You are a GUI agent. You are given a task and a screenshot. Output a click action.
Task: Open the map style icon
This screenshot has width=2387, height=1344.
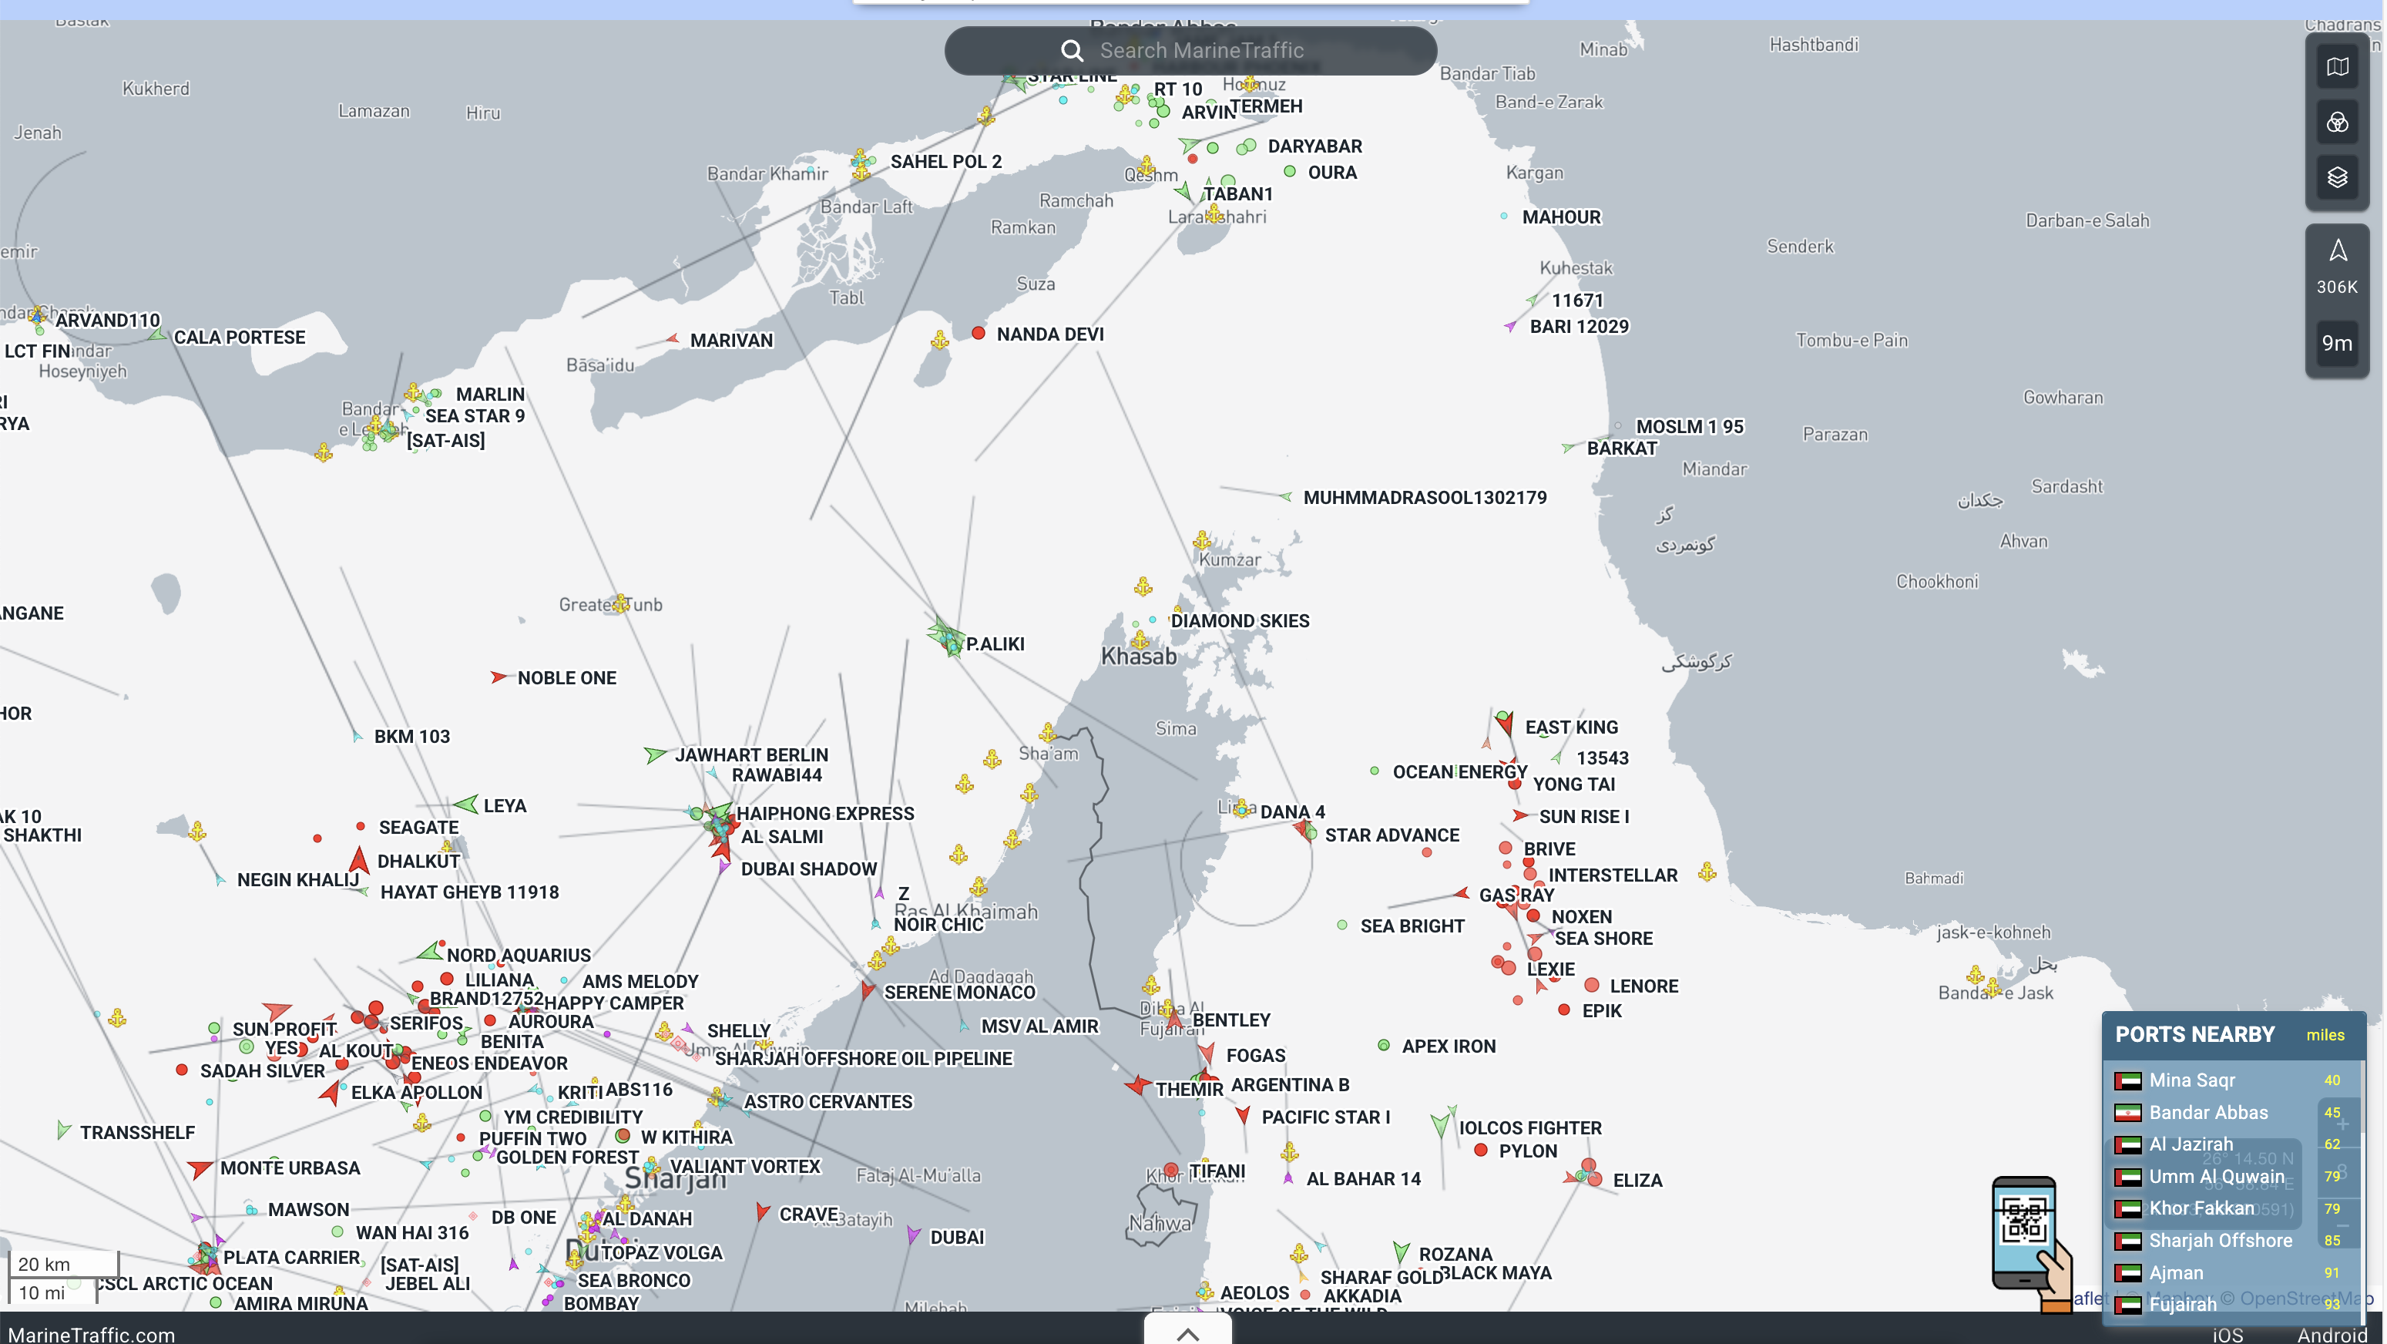(x=2337, y=68)
